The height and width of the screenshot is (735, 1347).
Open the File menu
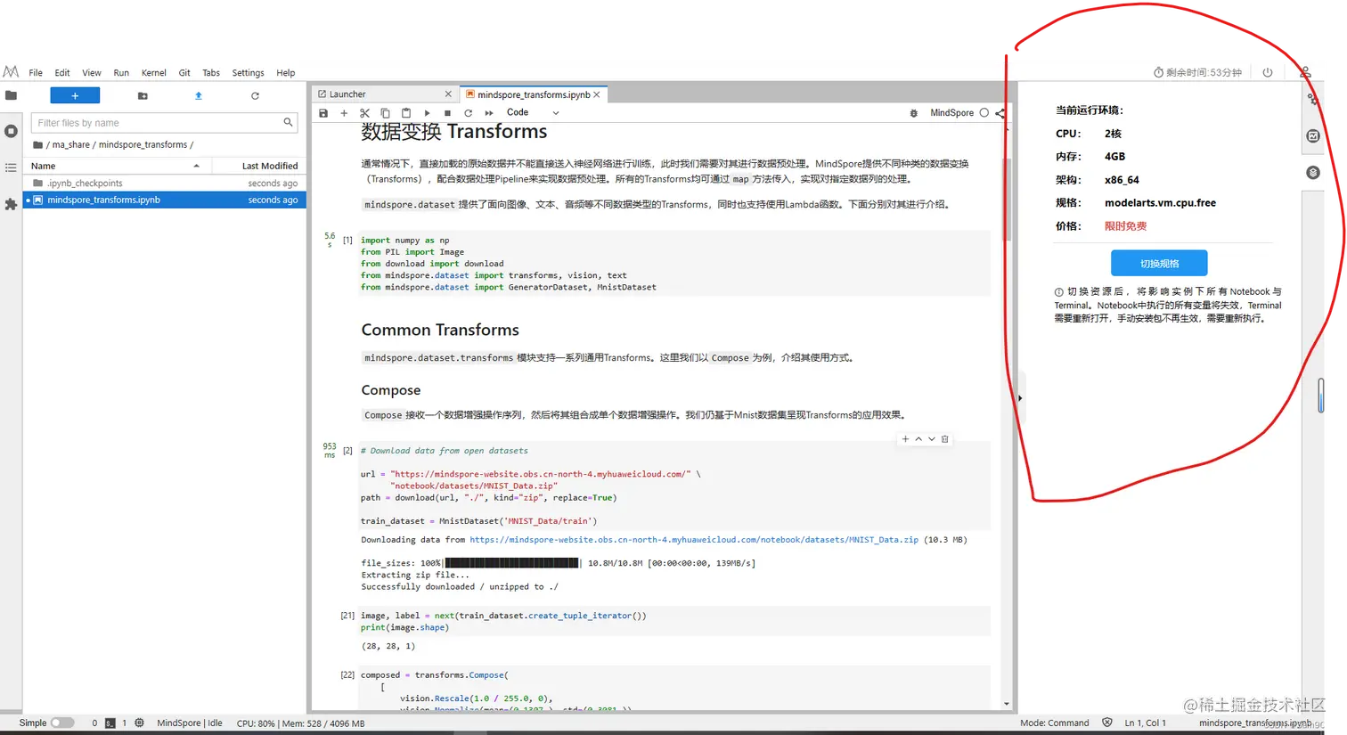[x=36, y=73]
